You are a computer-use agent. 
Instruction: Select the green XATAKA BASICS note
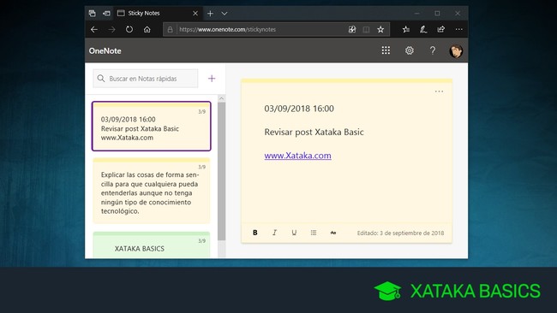(152, 245)
